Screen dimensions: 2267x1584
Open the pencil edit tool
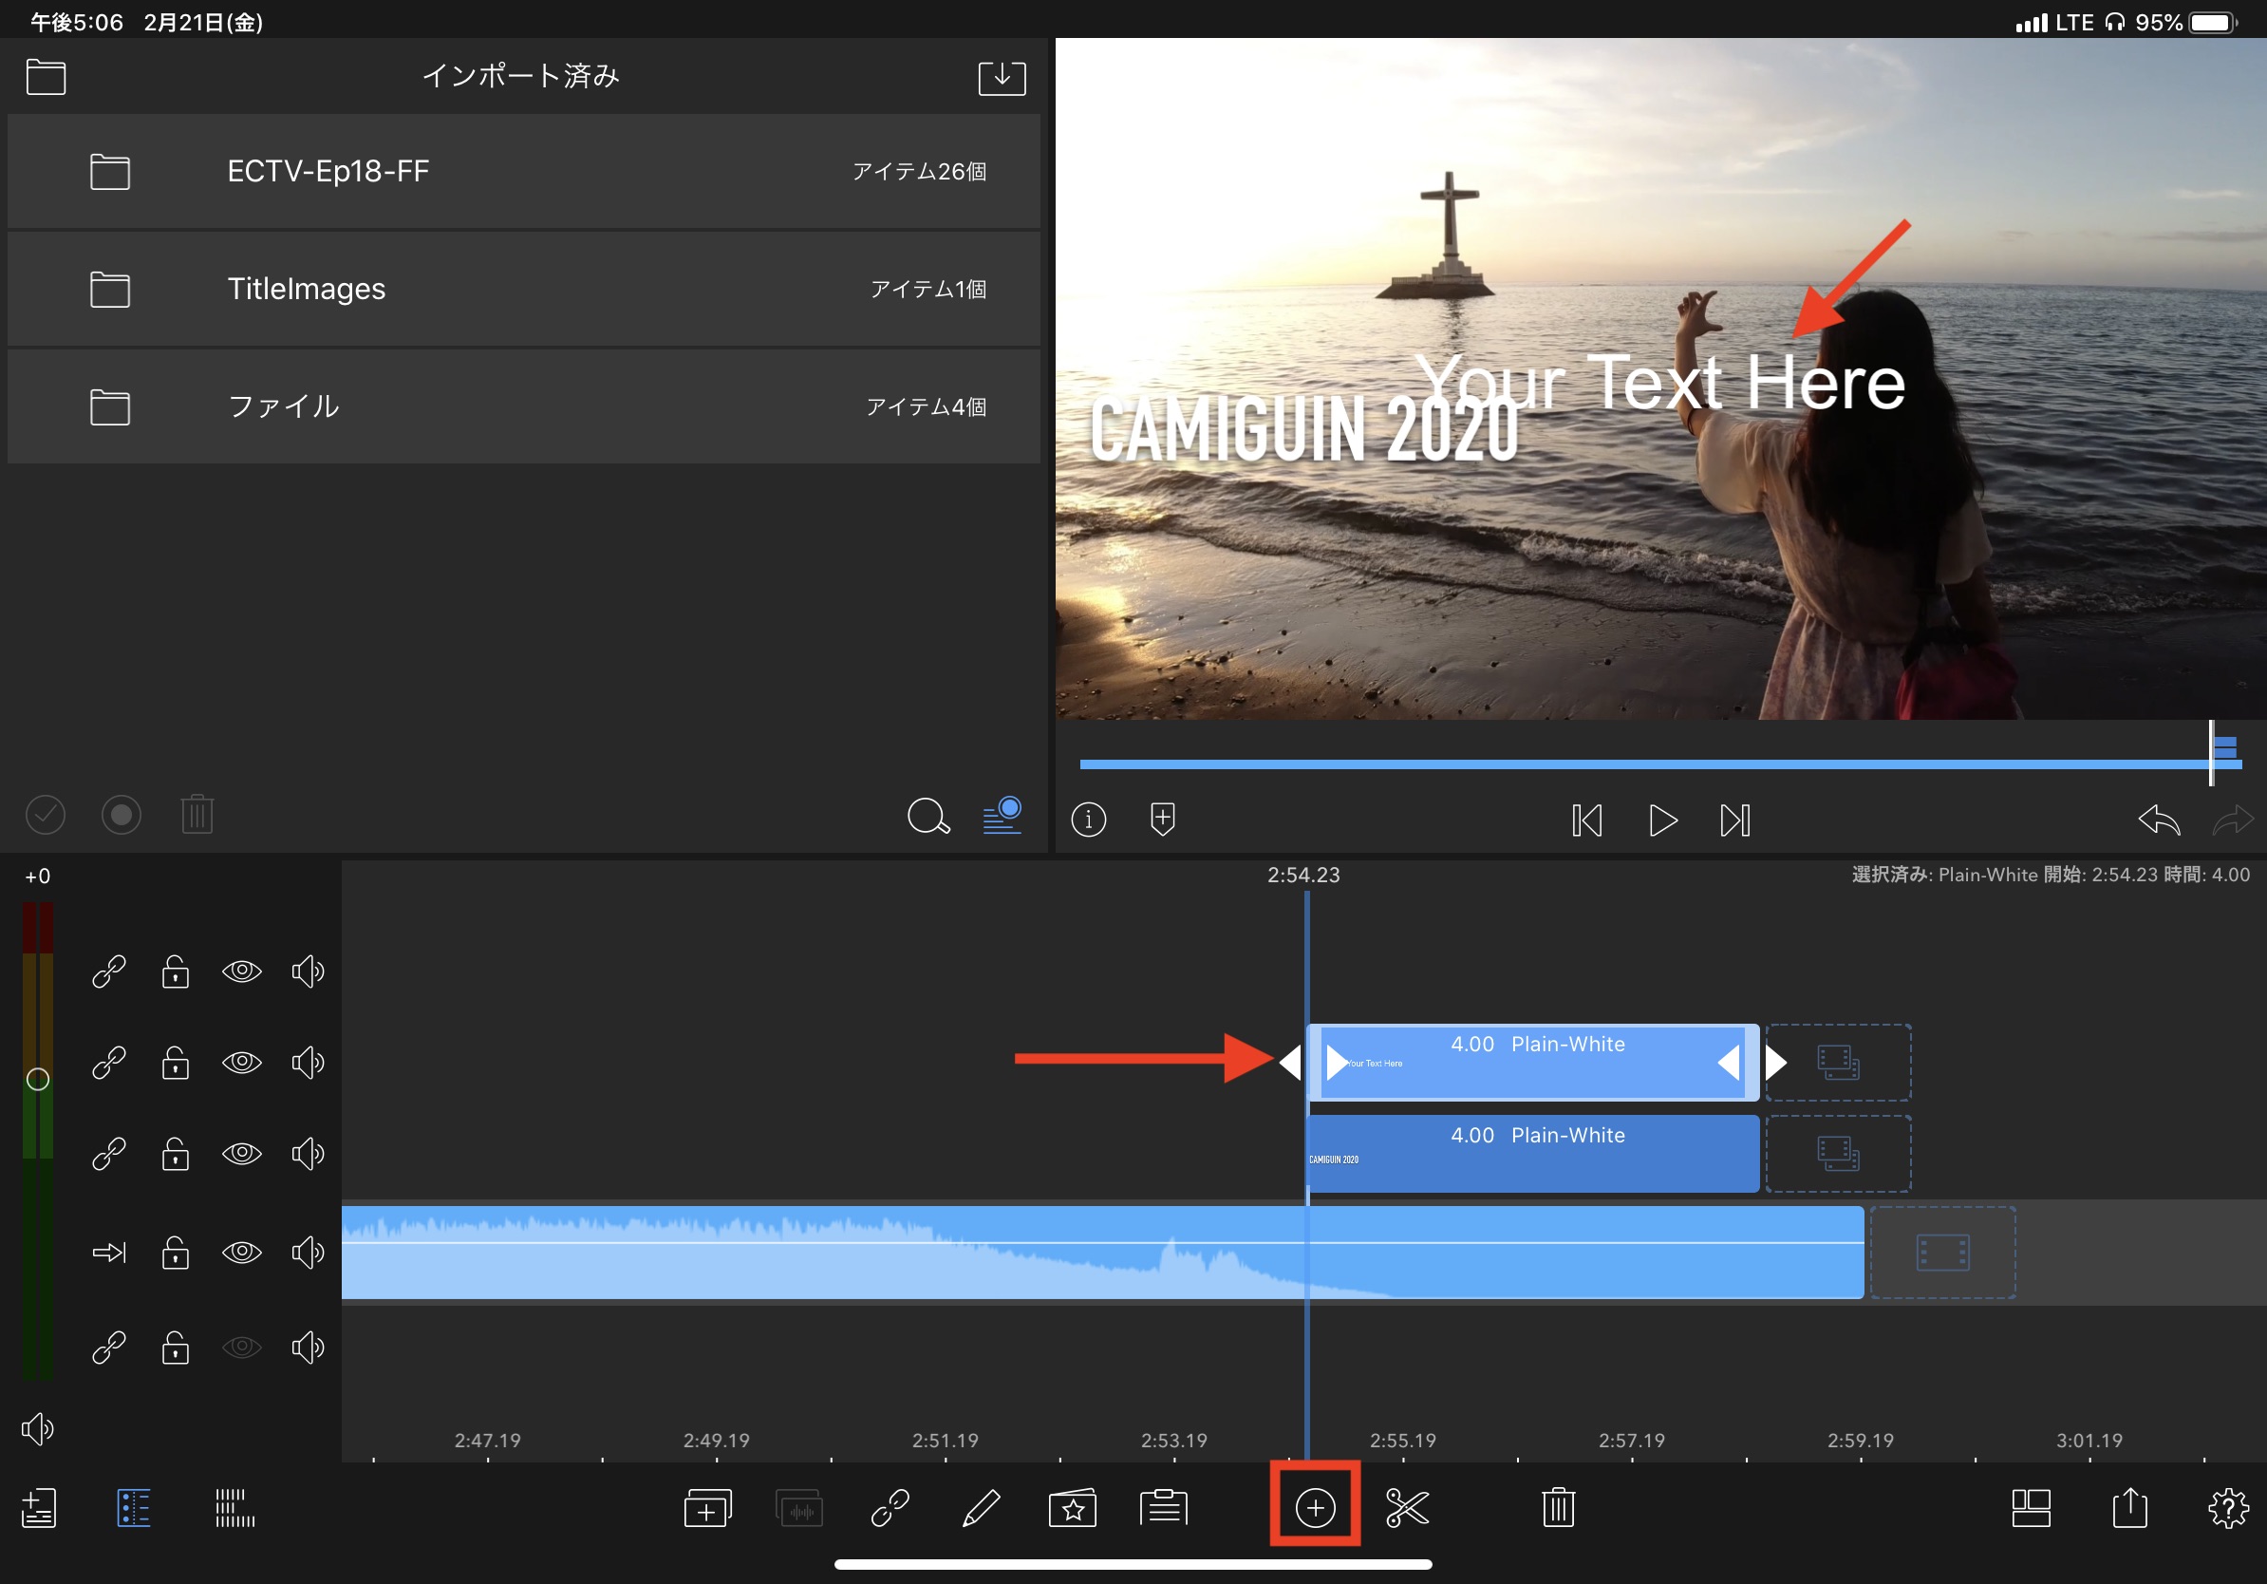pyautogui.click(x=981, y=1508)
